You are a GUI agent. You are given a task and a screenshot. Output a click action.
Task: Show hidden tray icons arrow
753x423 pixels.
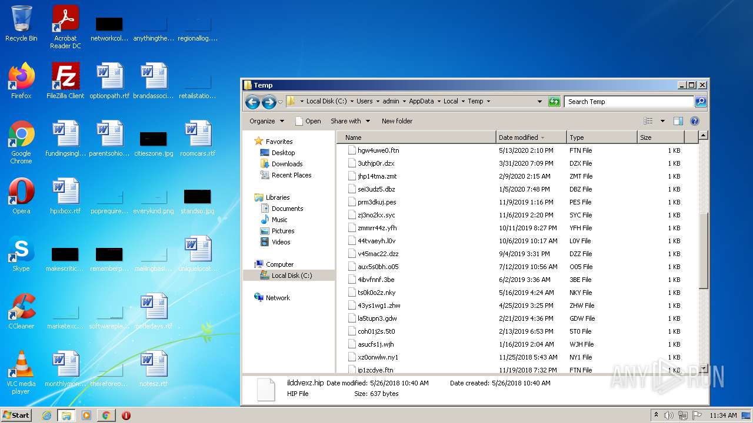coord(657,415)
